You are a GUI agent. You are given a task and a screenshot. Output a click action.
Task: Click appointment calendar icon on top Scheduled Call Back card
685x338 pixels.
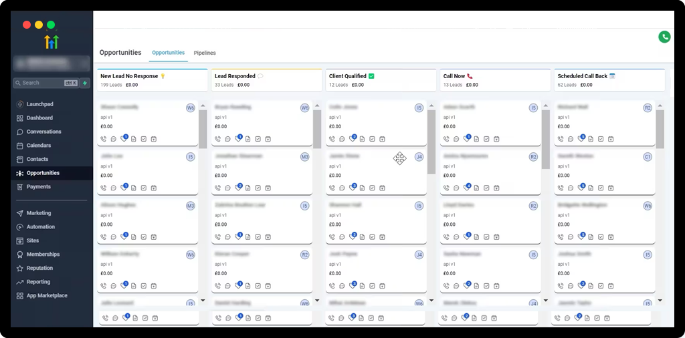point(610,139)
